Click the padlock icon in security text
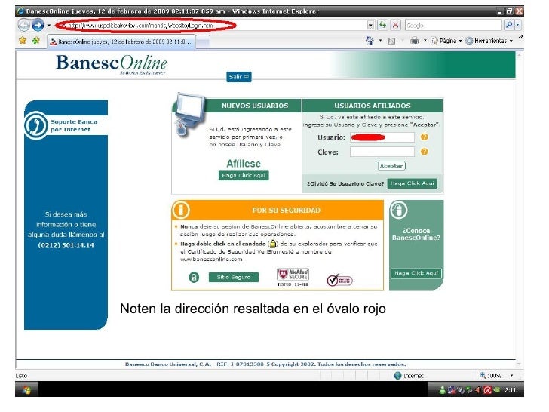Image resolution: width=549 pixels, height=412 pixels. coord(272,243)
